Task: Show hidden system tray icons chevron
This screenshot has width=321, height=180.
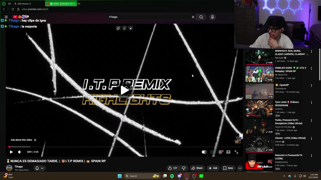Action: coord(284,176)
